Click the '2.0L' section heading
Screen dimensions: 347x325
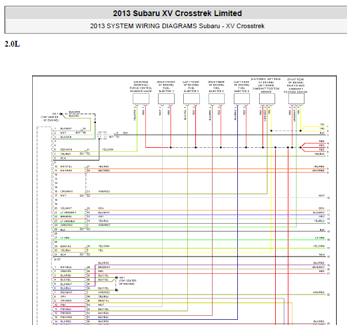(x=12, y=44)
